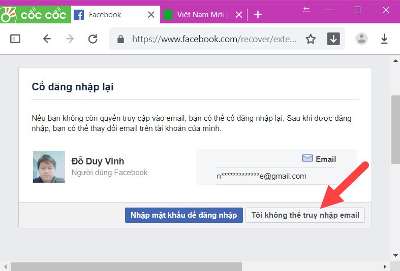Image resolution: width=400 pixels, height=271 pixels.
Task: Switch to the Việt Nam Mới tab
Action: tap(200, 15)
